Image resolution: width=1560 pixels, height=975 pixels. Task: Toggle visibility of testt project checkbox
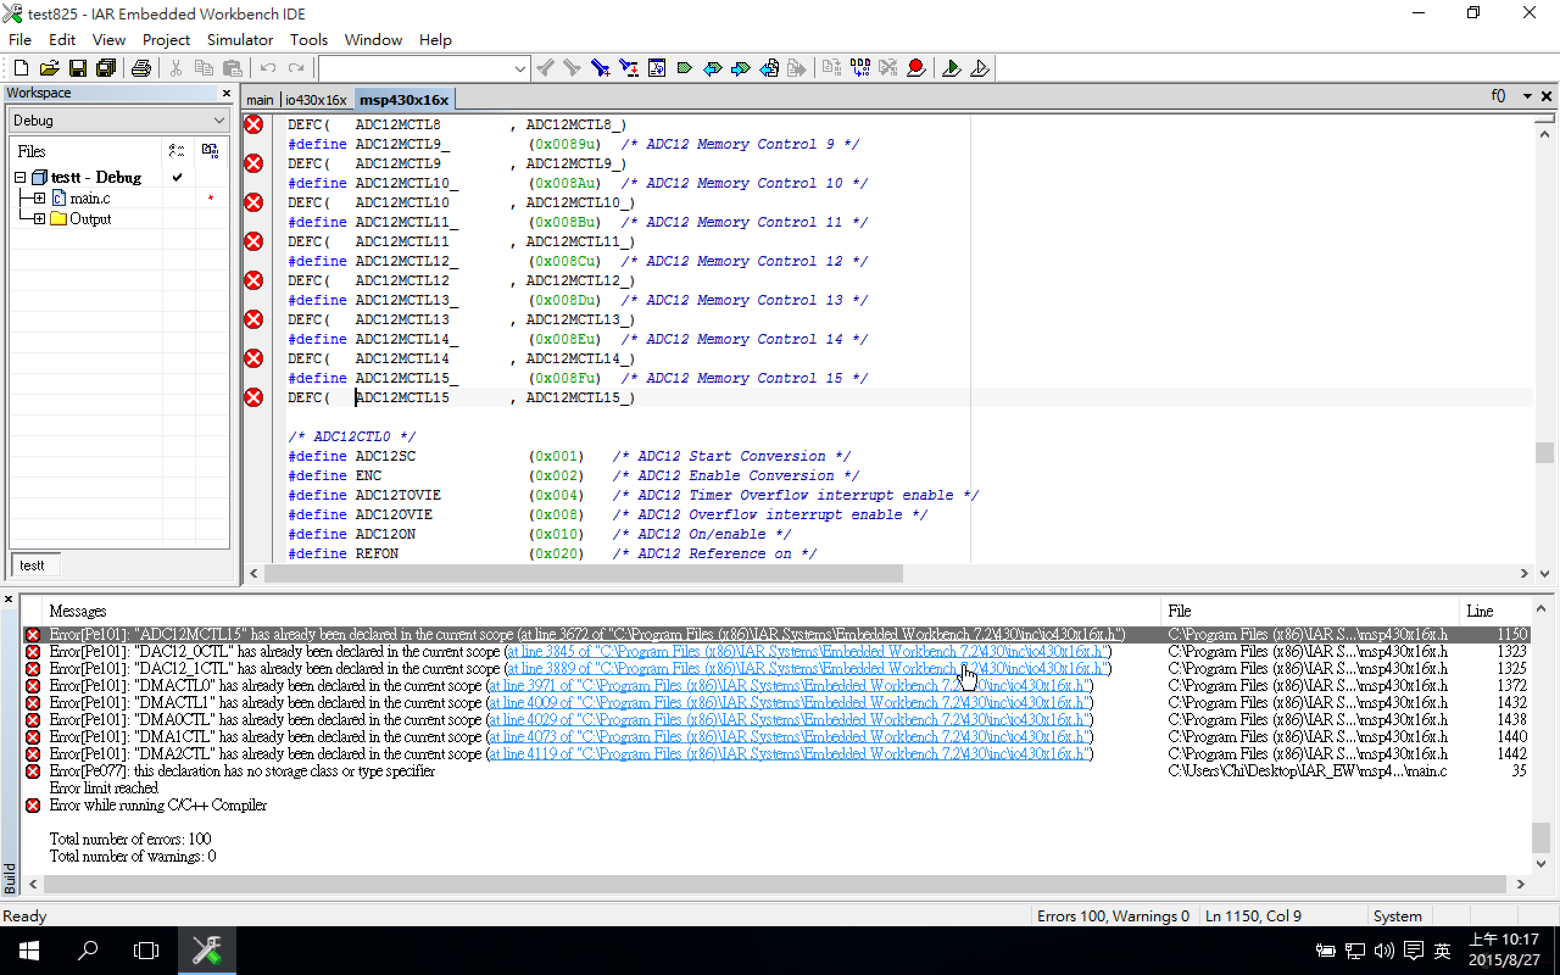click(176, 176)
